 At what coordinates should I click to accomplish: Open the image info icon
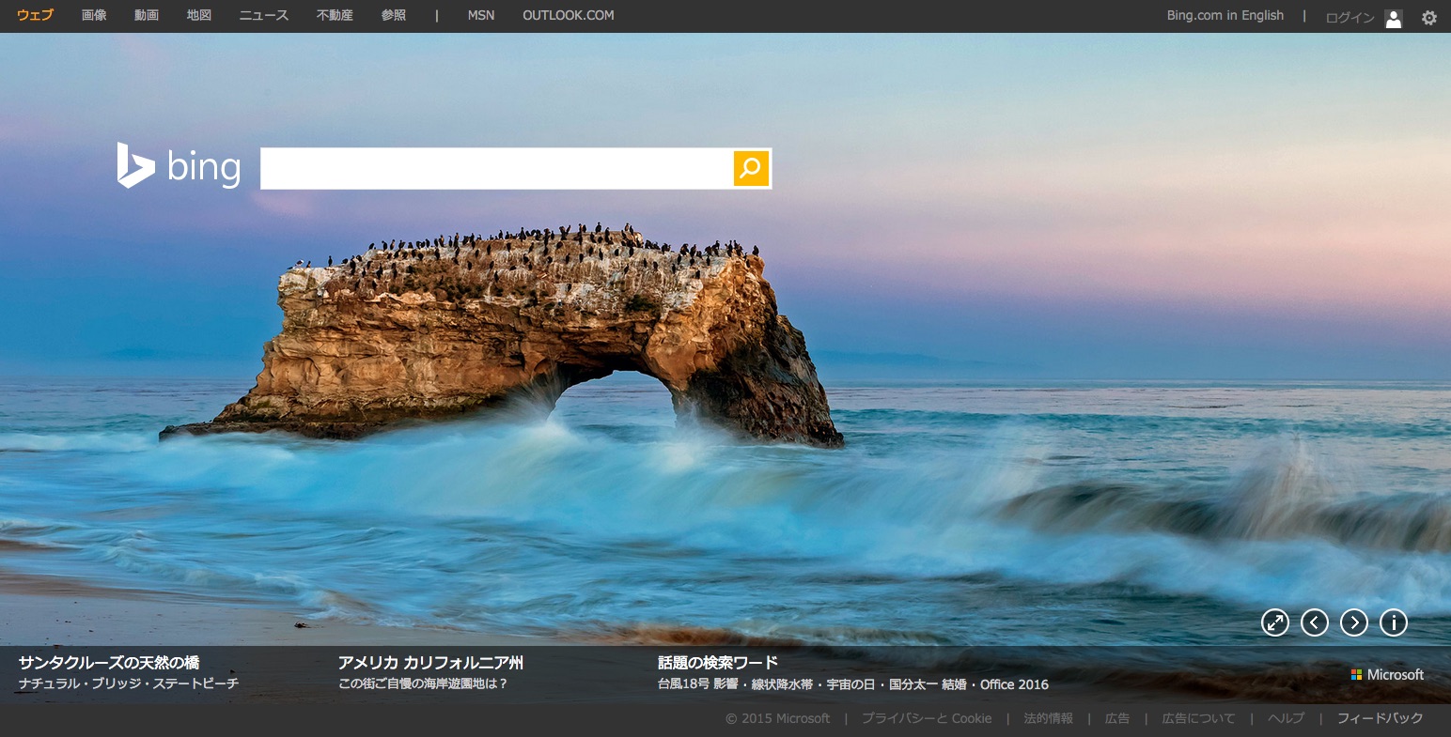click(1393, 622)
